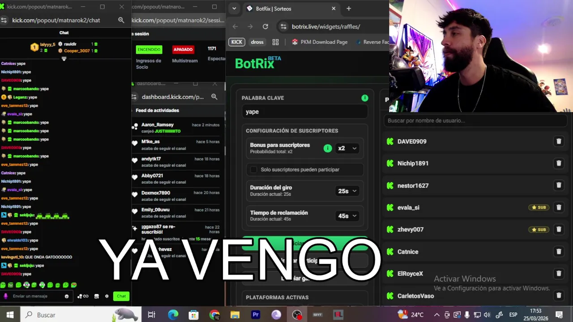The image size is (573, 322).
Task: Click the green Chat send button
Action: [121, 296]
